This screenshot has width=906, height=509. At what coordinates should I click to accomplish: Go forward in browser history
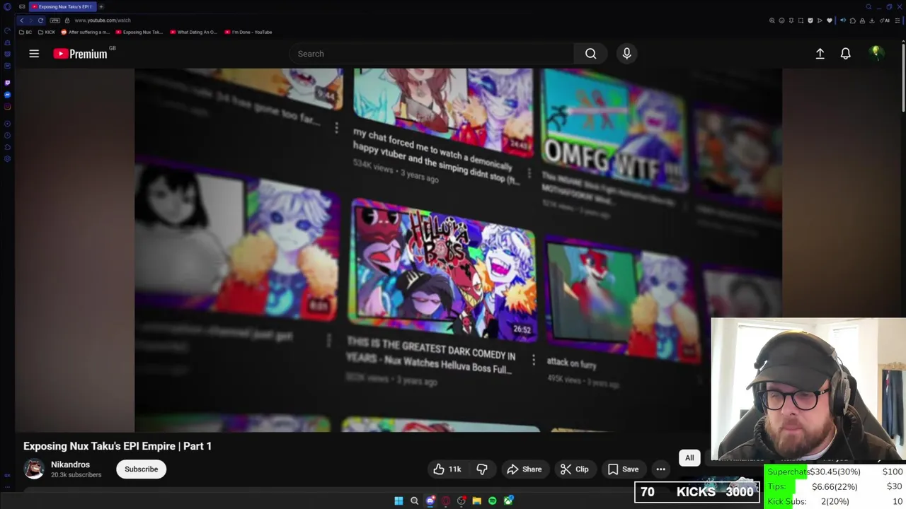point(30,21)
